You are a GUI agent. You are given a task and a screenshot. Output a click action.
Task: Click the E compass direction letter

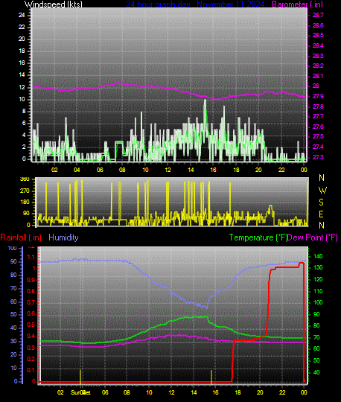(x=321, y=214)
